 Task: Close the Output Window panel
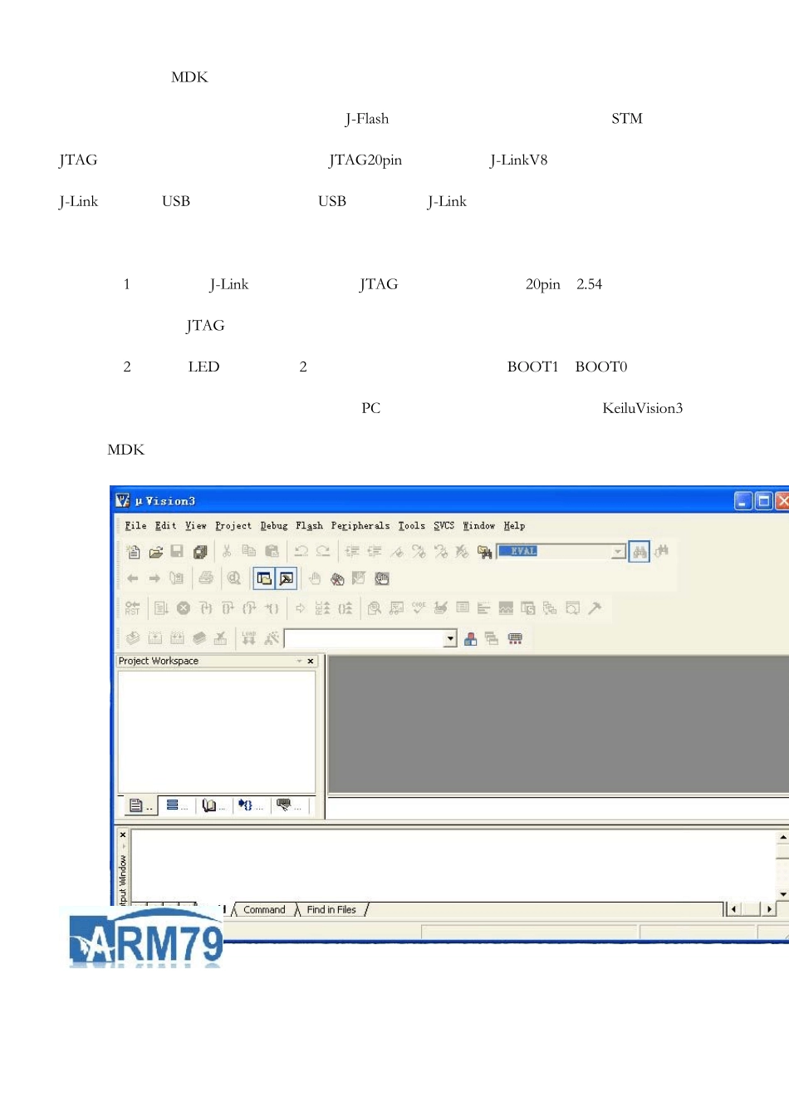click(123, 835)
